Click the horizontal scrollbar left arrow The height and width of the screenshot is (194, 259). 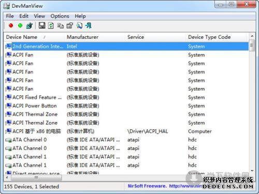[7, 177]
